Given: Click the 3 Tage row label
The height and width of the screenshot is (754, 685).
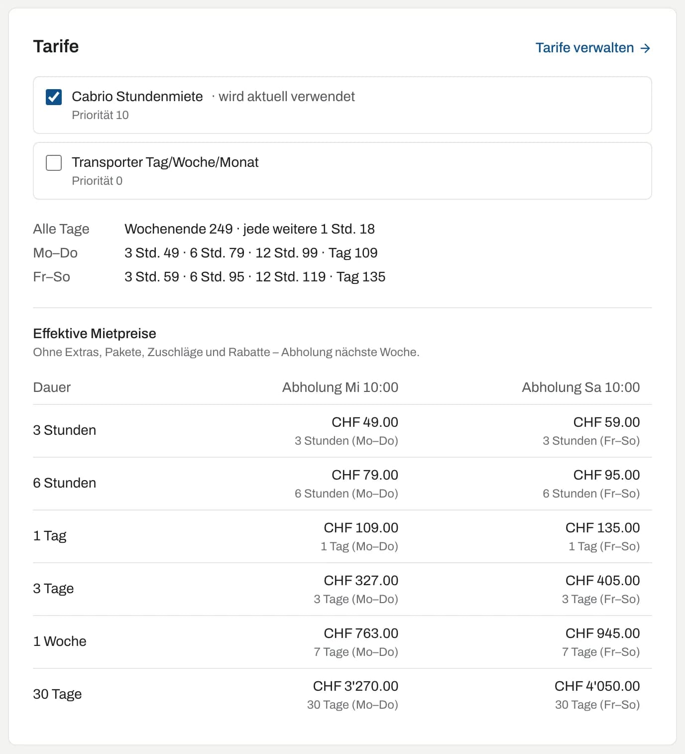Looking at the screenshot, I should [x=53, y=588].
